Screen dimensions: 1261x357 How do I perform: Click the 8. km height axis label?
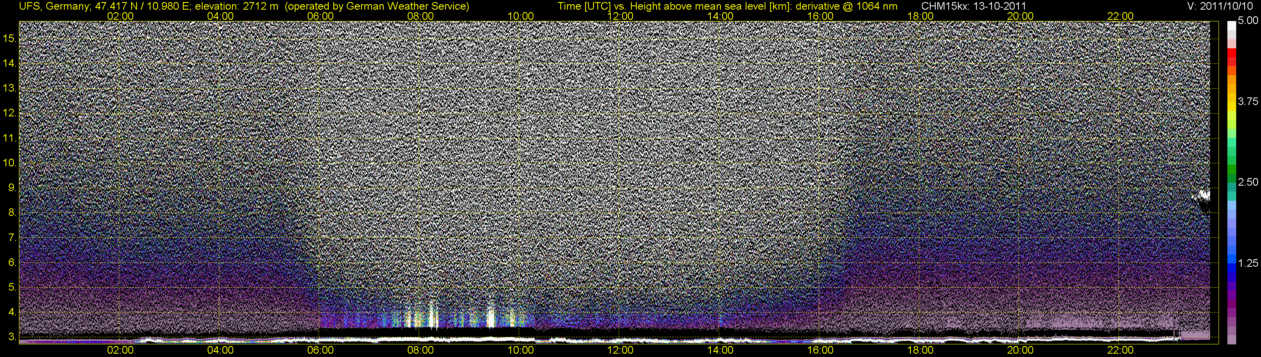pyautogui.click(x=12, y=213)
